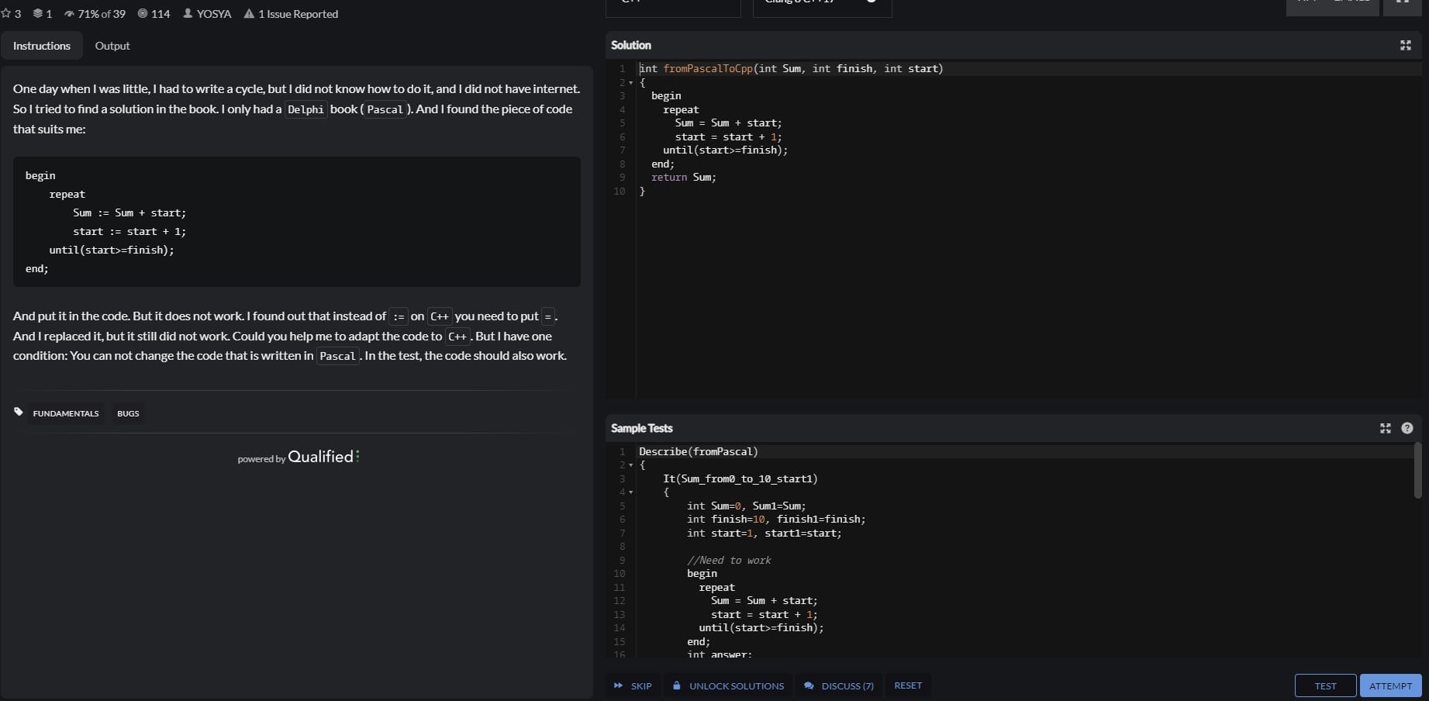The height and width of the screenshot is (701, 1429).
Task: Click the user icon beside YOSYA
Action: pyautogui.click(x=187, y=13)
